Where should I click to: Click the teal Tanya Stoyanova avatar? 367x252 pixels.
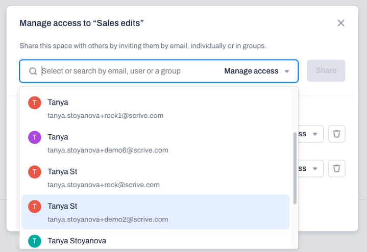[x=35, y=241]
